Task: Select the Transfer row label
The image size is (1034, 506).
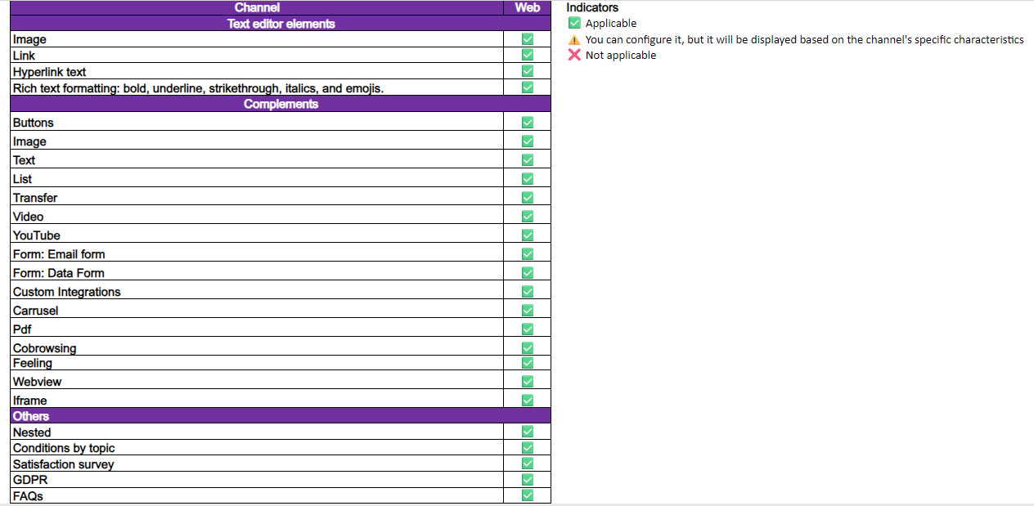Action: coord(35,198)
